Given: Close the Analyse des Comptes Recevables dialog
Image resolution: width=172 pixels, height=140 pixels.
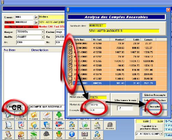Looking at the screenshot, I should tap(168, 10).
